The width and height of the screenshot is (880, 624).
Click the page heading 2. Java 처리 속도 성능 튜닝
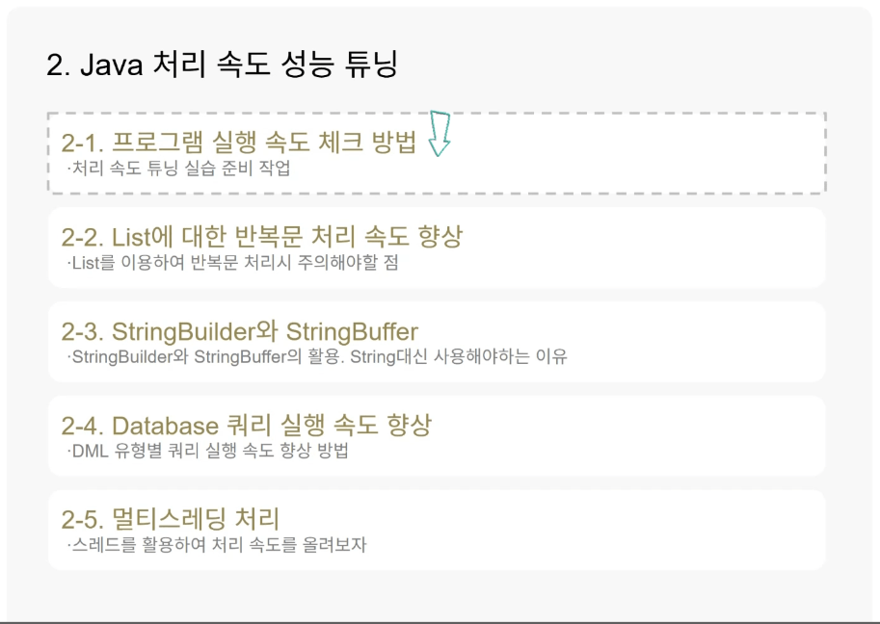pyautogui.click(x=223, y=64)
